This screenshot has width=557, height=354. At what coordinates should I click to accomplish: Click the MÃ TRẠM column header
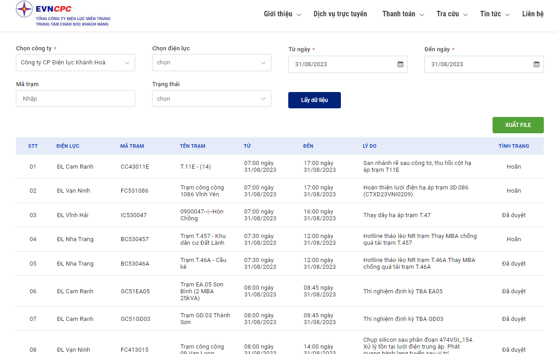pos(132,146)
